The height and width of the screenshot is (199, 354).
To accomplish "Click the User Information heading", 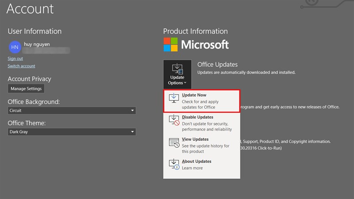I will tap(35, 31).
